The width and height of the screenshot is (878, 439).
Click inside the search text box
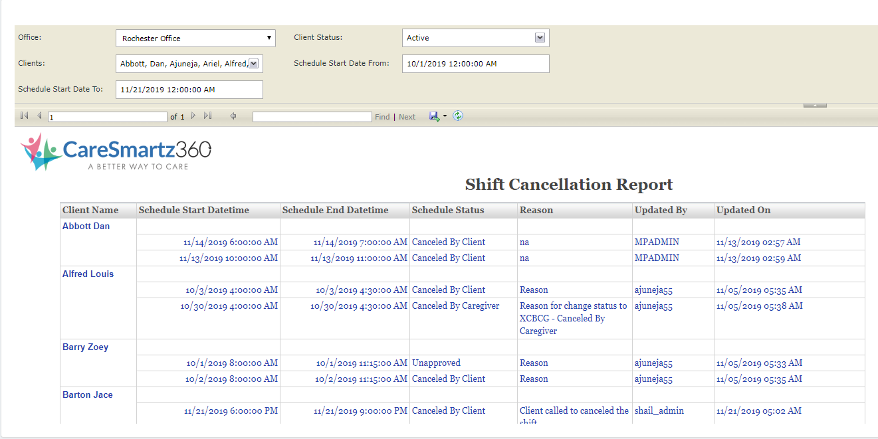[311, 116]
